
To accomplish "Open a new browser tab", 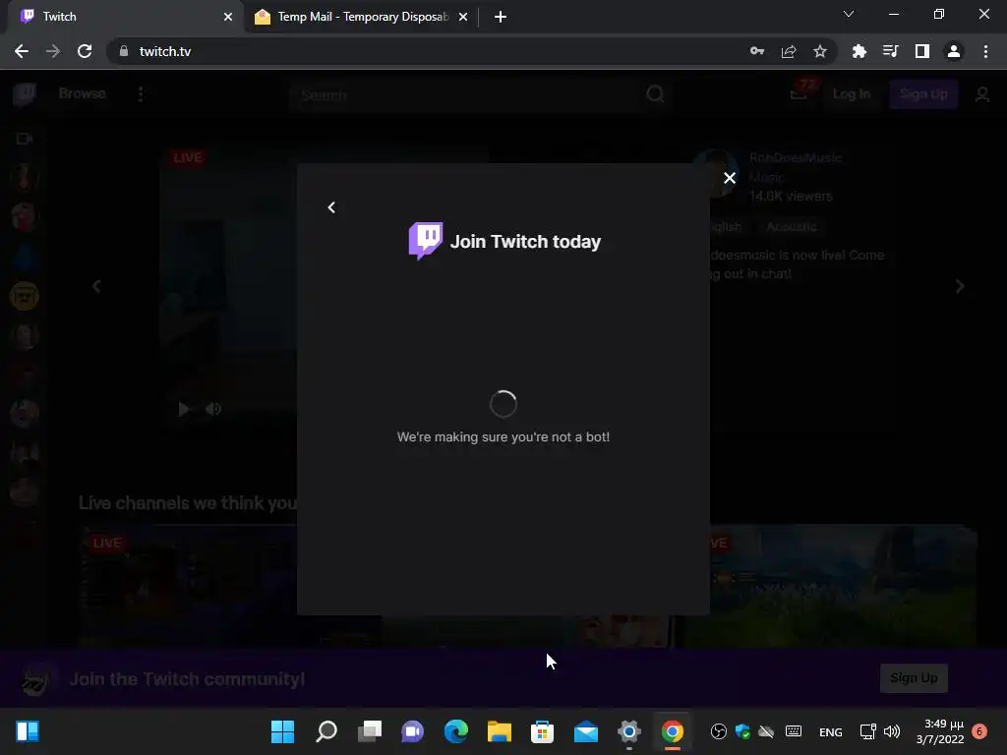I will click(501, 17).
